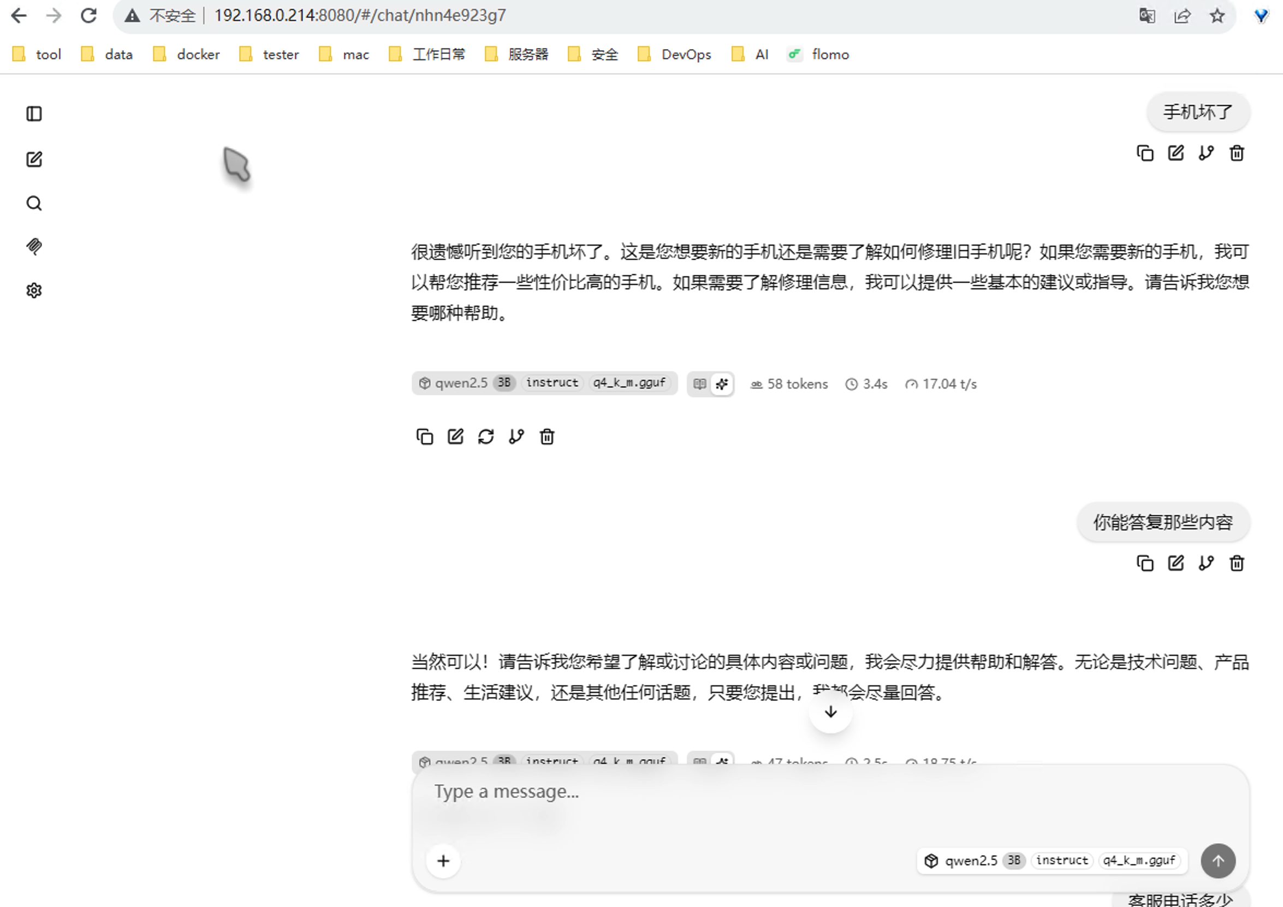Open the '工作日常' bookmark folder
Image resolution: width=1283 pixels, height=907 pixels.
[x=427, y=54]
